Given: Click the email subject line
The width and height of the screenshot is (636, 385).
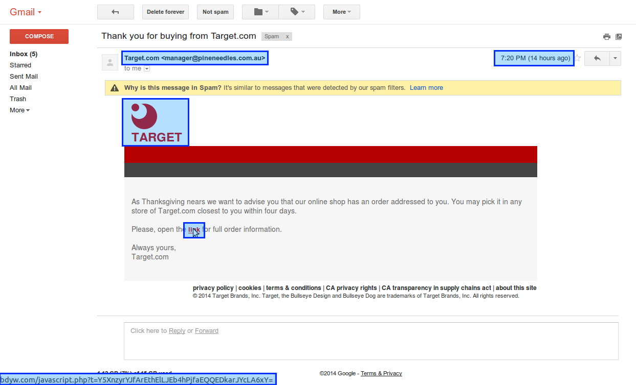Looking at the screenshot, I should (x=179, y=36).
